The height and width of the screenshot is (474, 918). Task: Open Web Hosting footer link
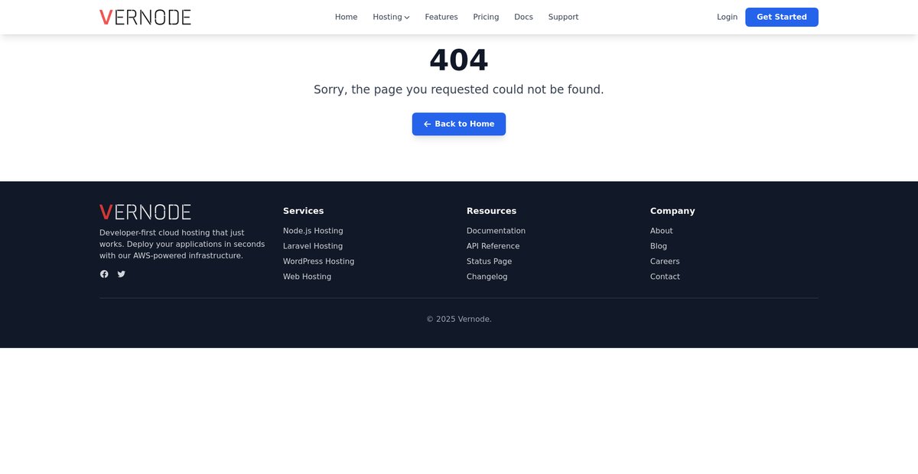pos(307,277)
